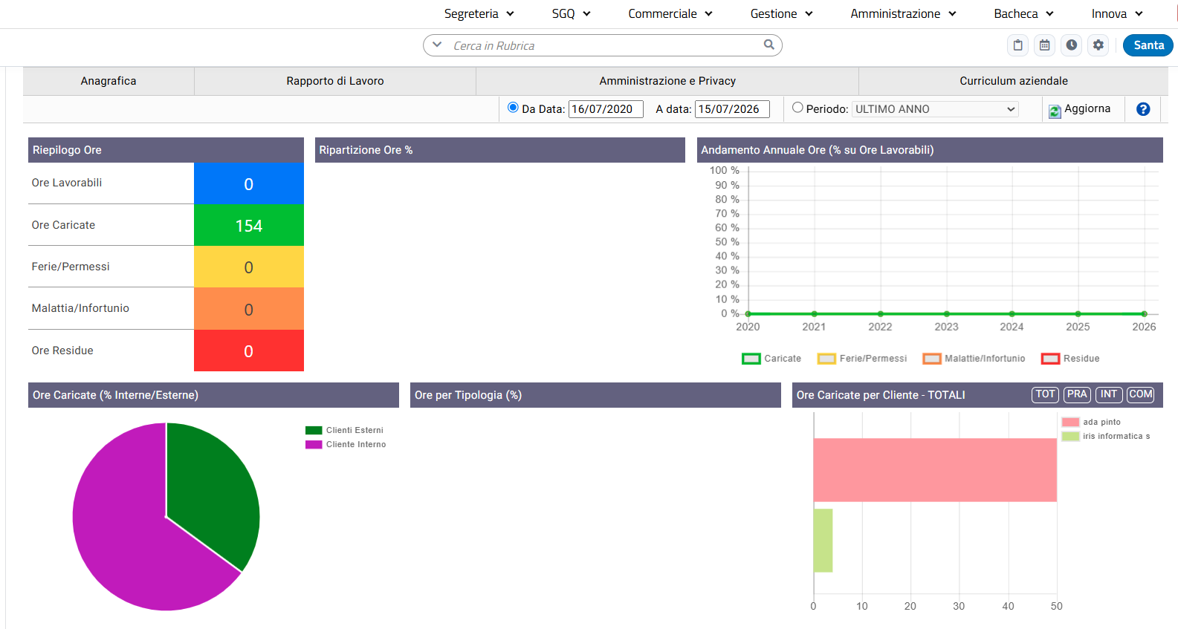Switch to Curriculum aziendale tab
The width and height of the screenshot is (1178, 629).
(1013, 81)
